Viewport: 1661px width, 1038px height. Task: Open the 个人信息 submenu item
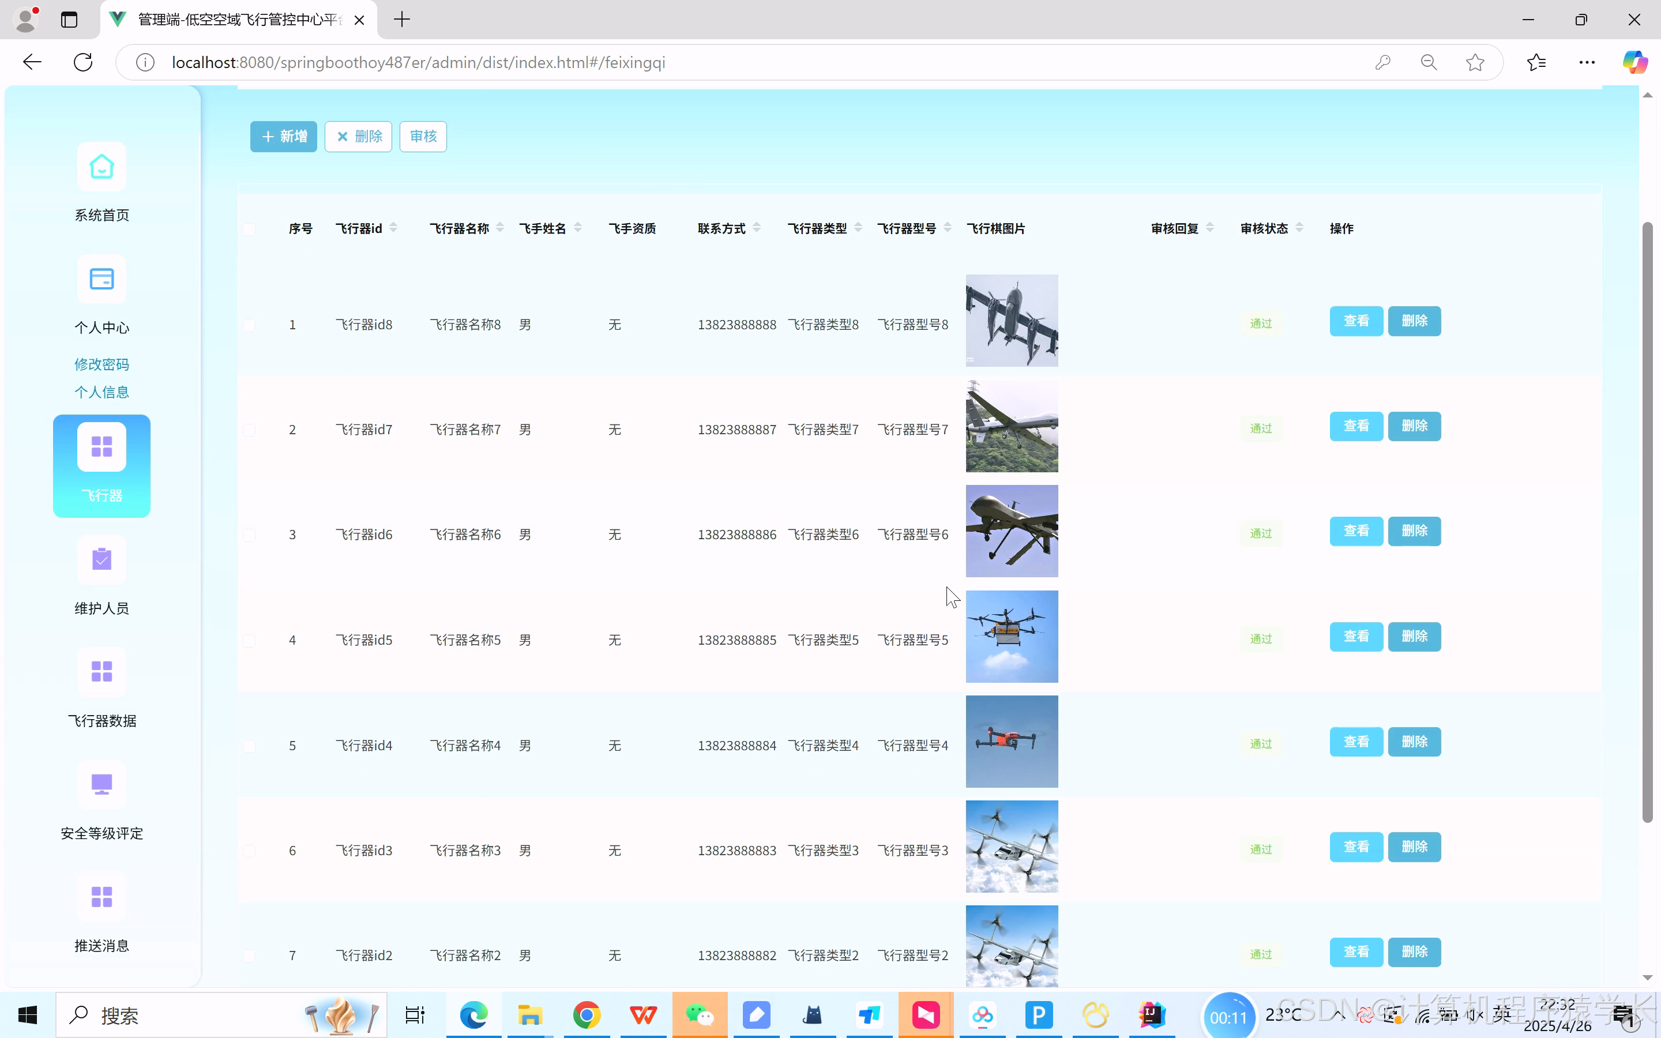[102, 392]
